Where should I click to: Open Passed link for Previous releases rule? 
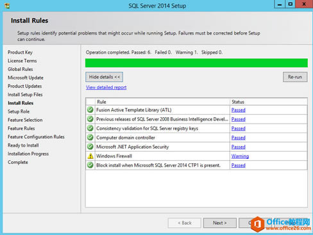pyautogui.click(x=239, y=119)
